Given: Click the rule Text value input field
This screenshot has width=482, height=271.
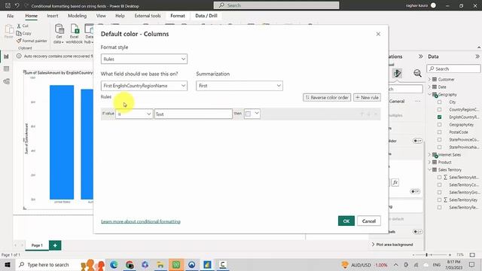Looking at the screenshot, I should (194, 114).
